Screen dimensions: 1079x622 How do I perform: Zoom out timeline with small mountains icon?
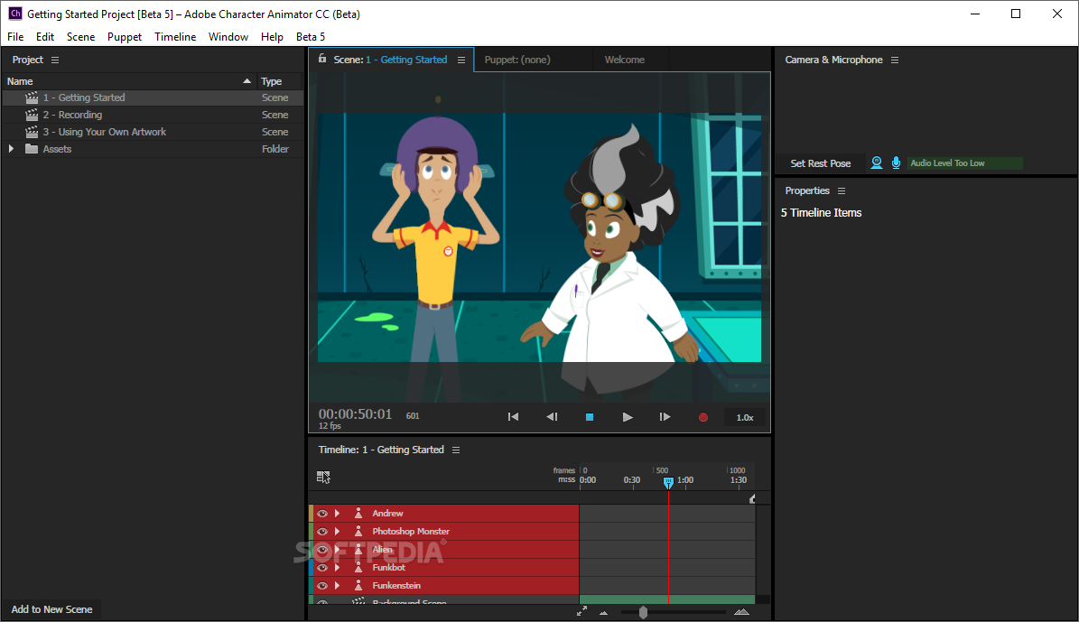click(x=603, y=612)
